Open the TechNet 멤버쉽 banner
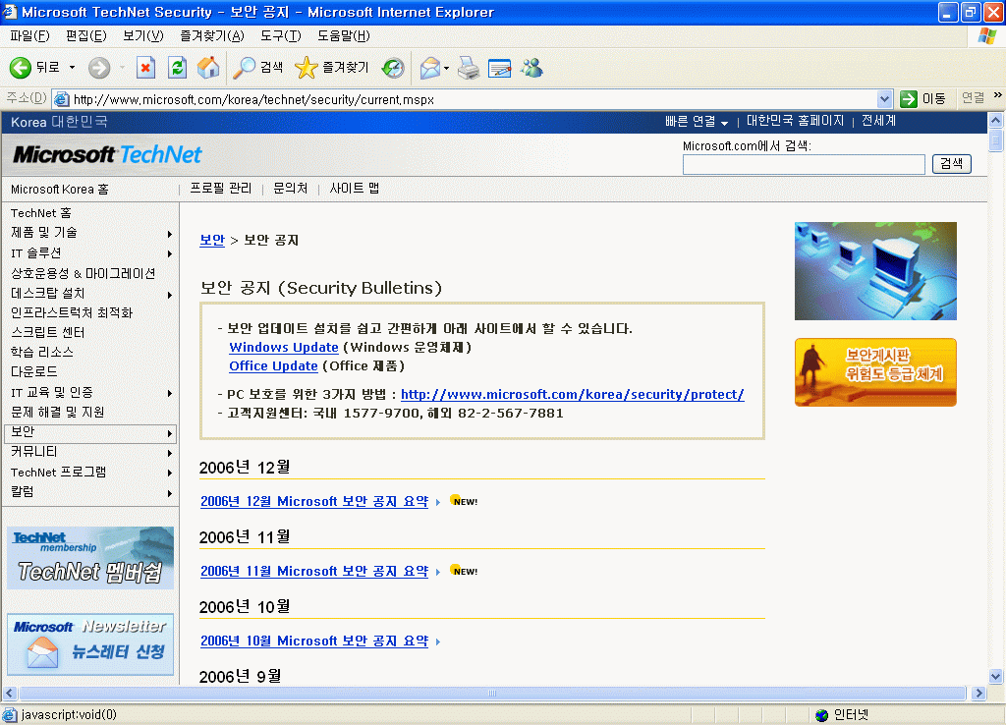The height and width of the screenshot is (725, 1006). click(90, 558)
